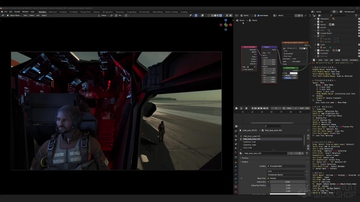Switch to the UV Editing workspace tab

pyautogui.click(x=73, y=12)
